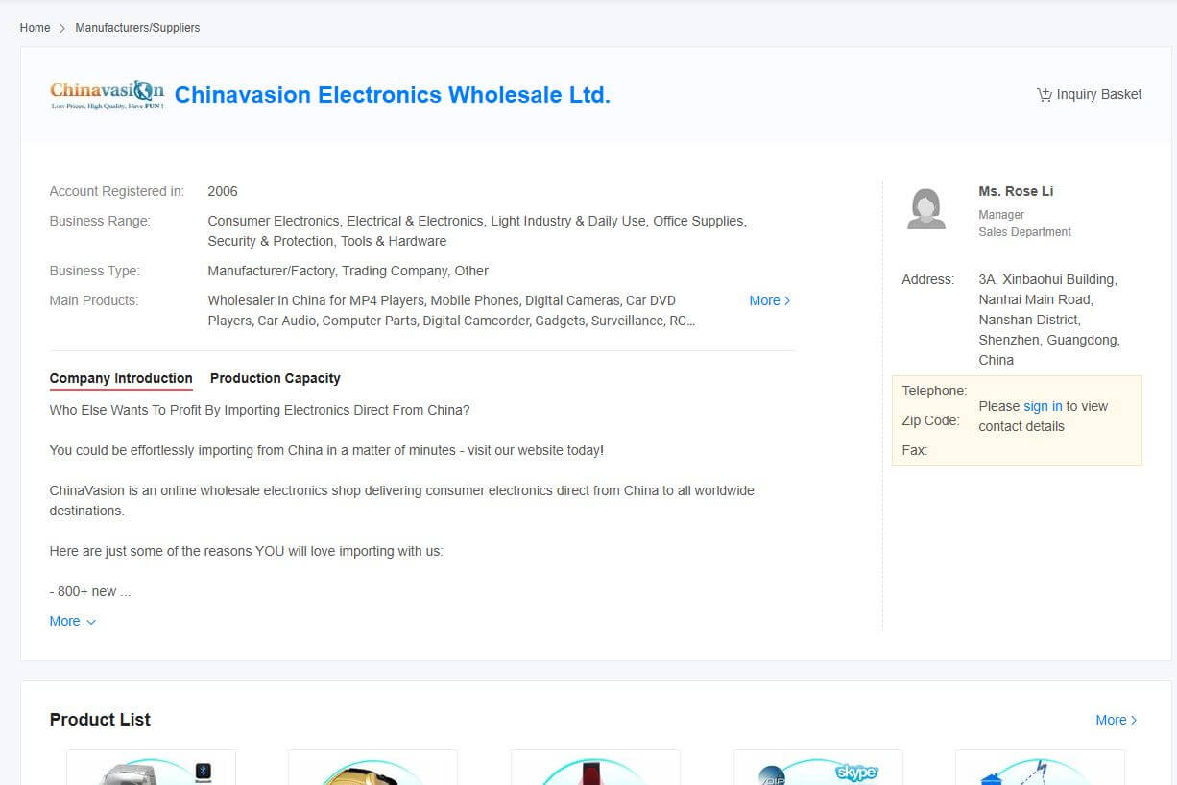Click the sign in link
The width and height of the screenshot is (1177, 785).
[1043, 406]
